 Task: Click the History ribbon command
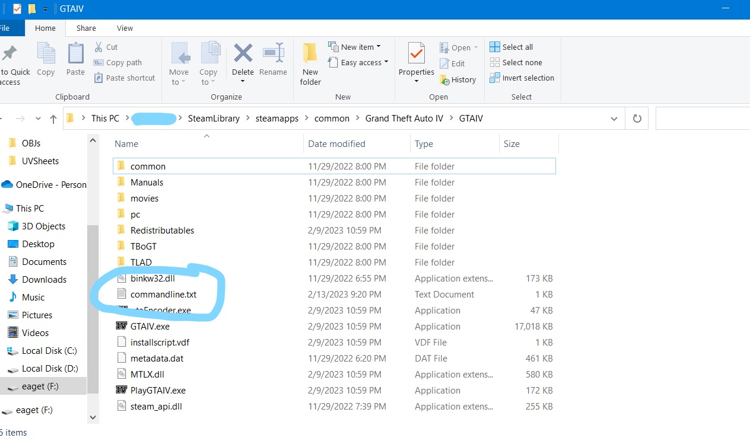[457, 79]
